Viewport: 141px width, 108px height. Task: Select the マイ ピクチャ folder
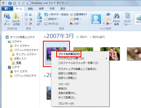click(19, 46)
